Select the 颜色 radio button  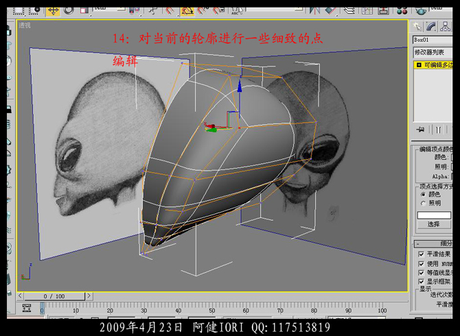click(x=422, y=194)
